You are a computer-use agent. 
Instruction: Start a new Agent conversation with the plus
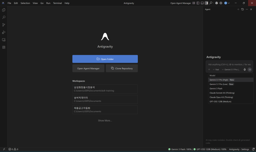238,9
